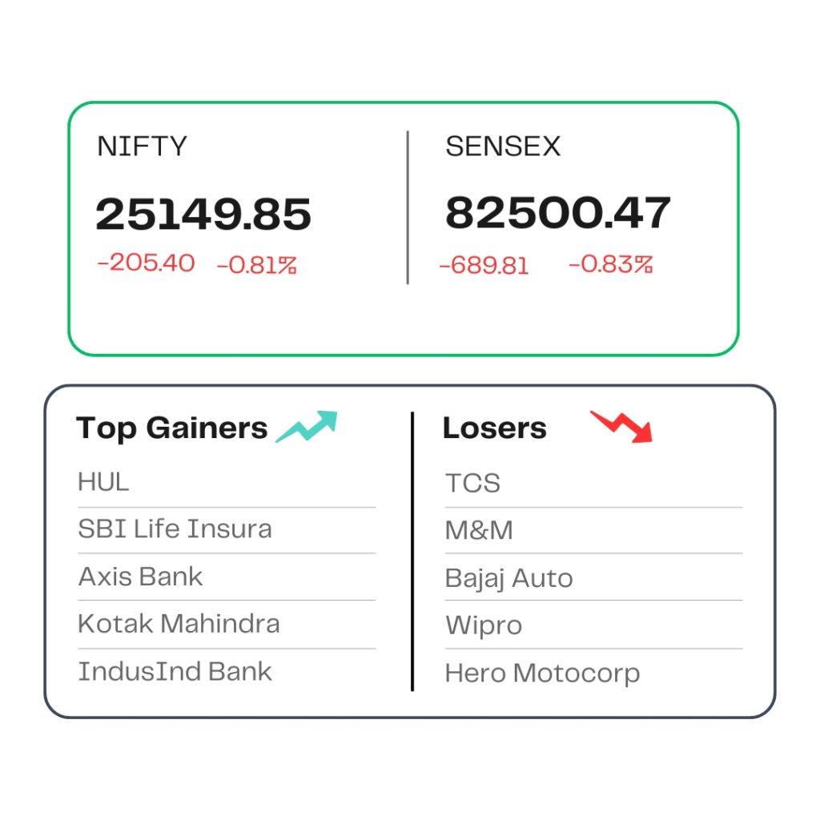Click the Losers heading

495,428
